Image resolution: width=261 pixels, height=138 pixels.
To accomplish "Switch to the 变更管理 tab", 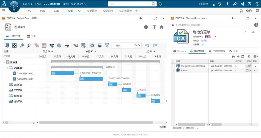I will (92, 11).
